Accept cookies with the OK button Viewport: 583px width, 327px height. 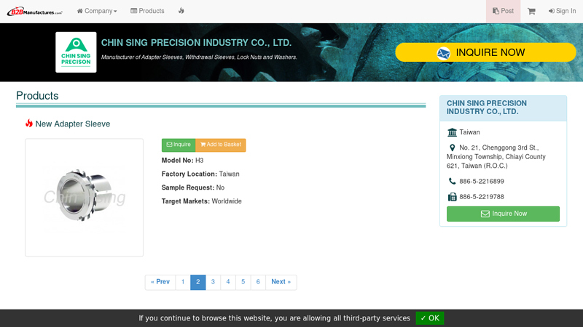click(430, 318)
